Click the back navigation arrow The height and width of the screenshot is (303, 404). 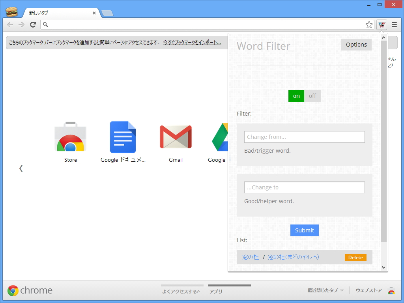[10, 24]
